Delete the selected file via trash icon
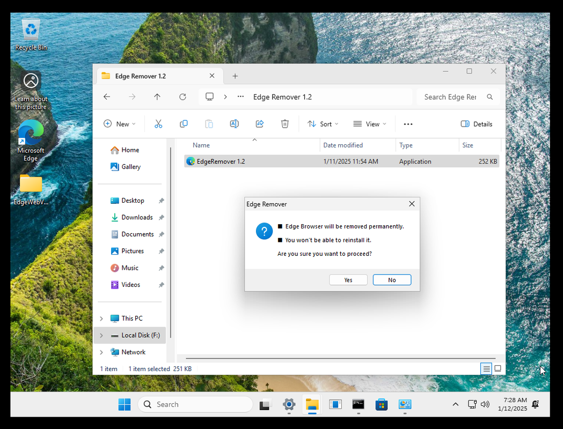Image resolution: width=563 pixels, height=429 pixels. point(285,124)
